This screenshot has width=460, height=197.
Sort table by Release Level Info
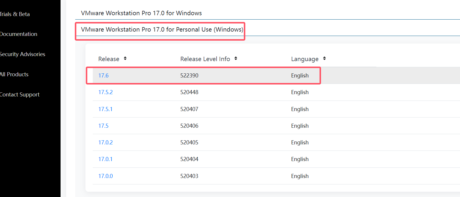pos(236,58)
